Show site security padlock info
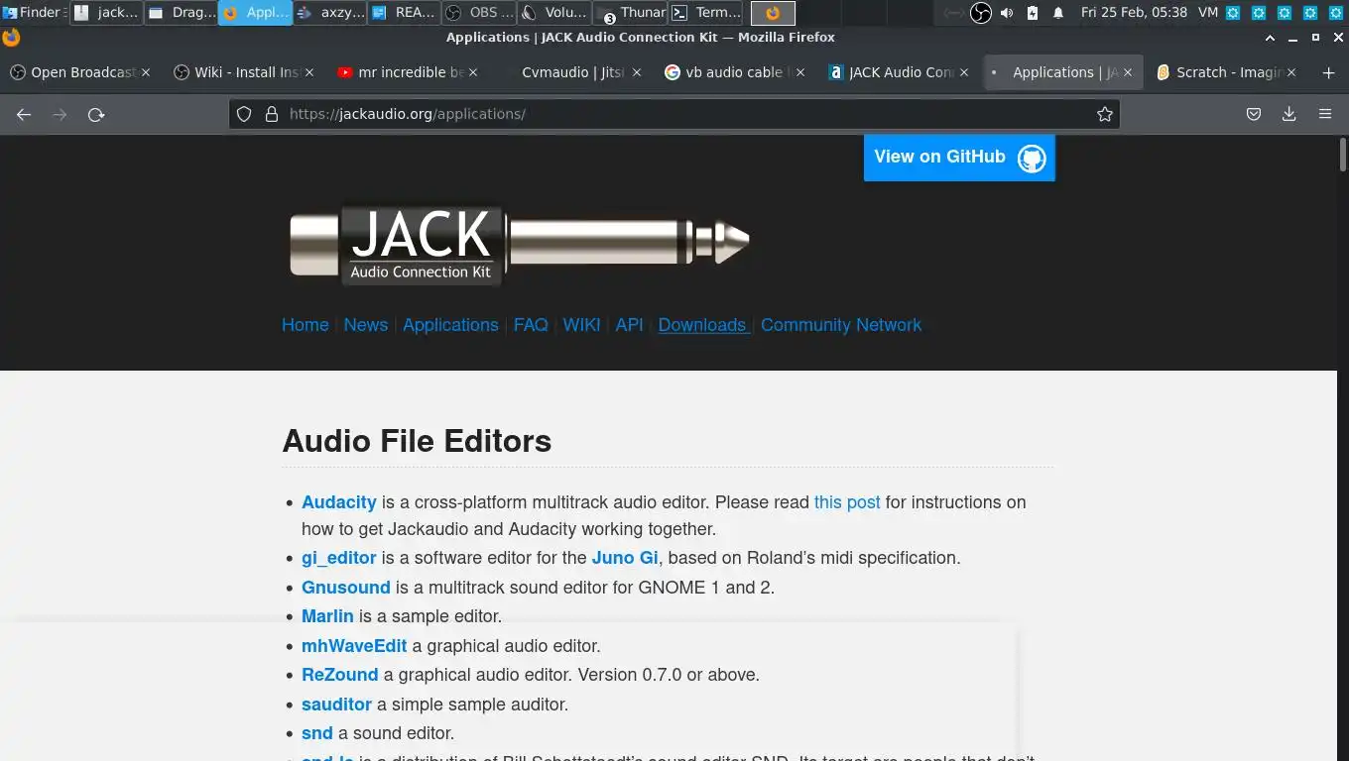This screenshot has height=761, width=1349. click(272, 114)
